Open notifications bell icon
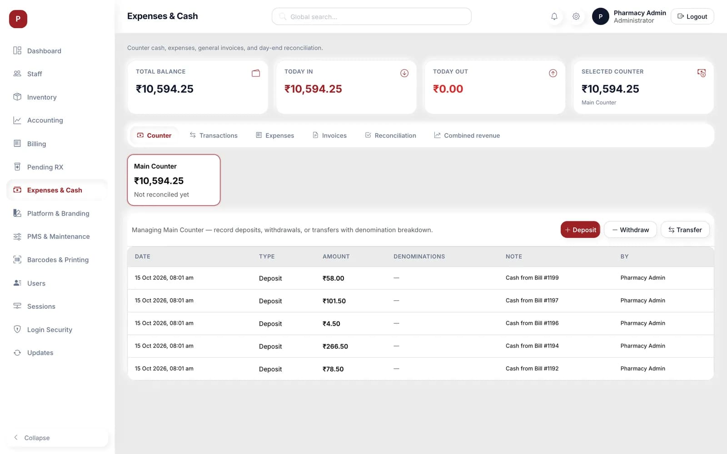727x454 pixels. point(554,16)
